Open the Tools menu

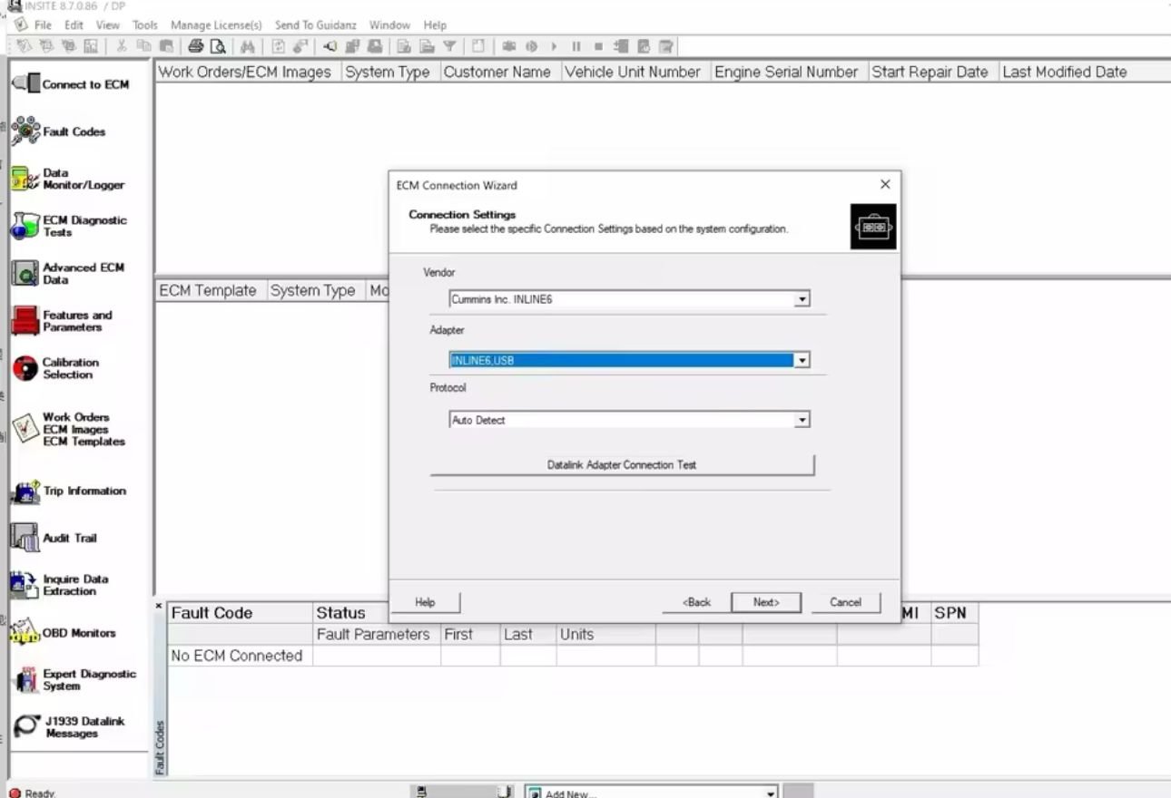pyautogui.click(x=144, y=25)
